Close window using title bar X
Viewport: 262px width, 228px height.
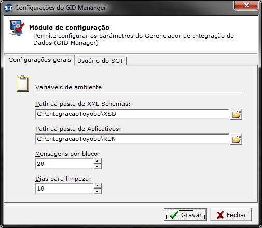tap(246, 5)
